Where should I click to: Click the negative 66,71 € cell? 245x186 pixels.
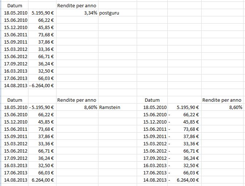184,151
